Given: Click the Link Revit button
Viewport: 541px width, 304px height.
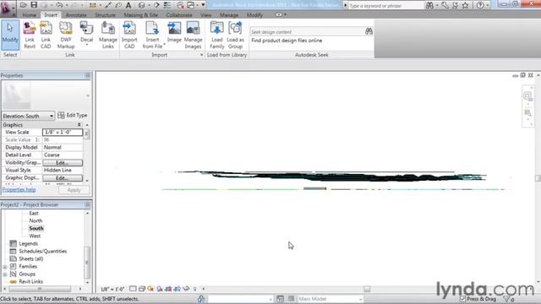Looking at the screenshot, I should point(30,35).
